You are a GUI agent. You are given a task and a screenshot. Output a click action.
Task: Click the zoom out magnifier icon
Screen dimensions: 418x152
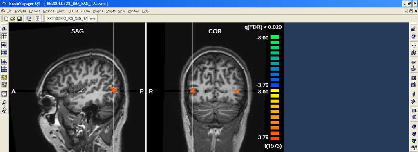point(4,103)
